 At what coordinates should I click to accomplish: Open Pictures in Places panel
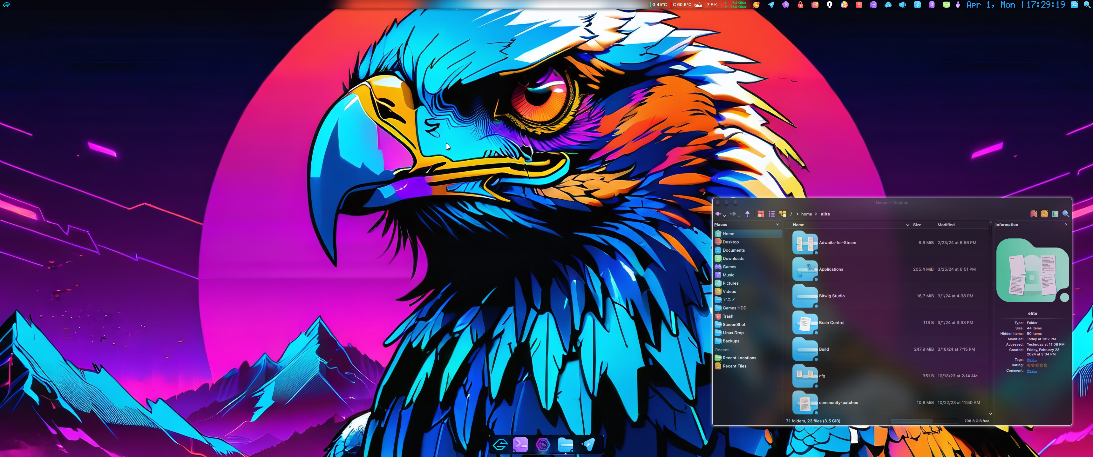click(748, 283)
